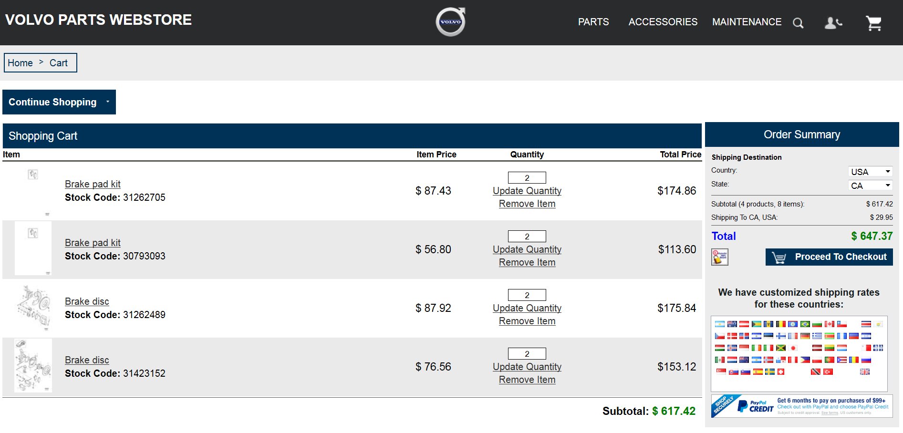Click the secure checkout badge icon
Image resolution: width=903 pixels, height=433 pixels.
[719, 257]
